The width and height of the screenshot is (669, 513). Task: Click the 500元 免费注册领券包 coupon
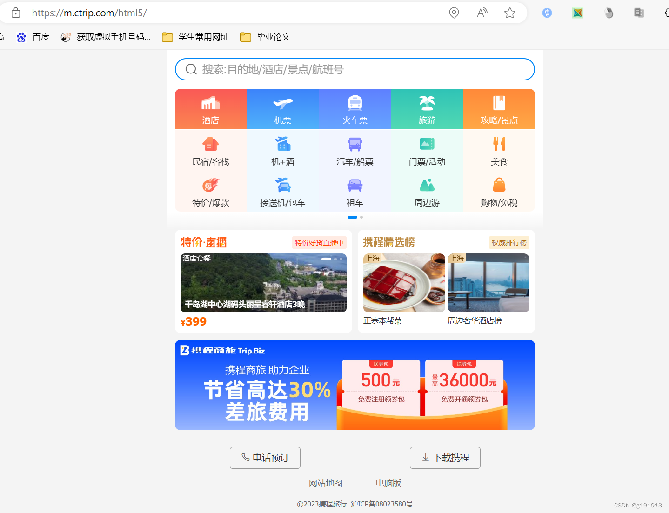(381, 387)
